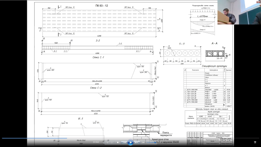Click the blue Play button
261x147 pixels.
130,143
